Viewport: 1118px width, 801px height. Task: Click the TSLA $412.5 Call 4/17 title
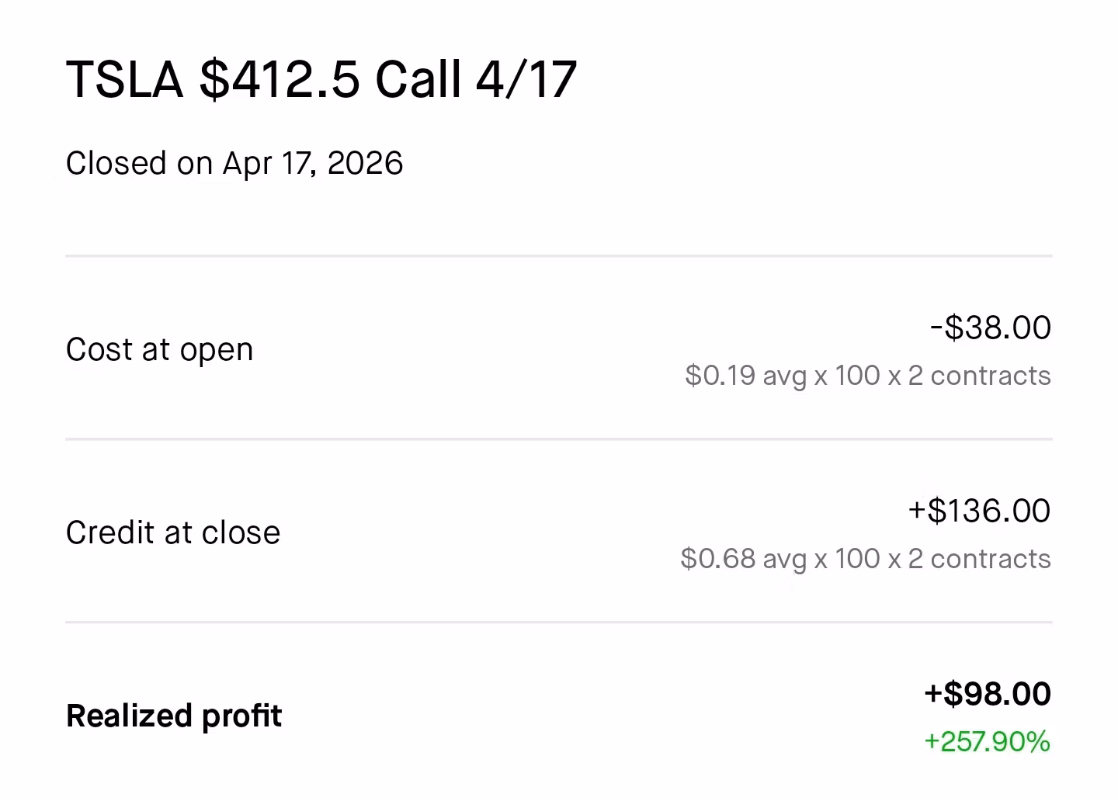pyautogui.click(x=321, y=79)
